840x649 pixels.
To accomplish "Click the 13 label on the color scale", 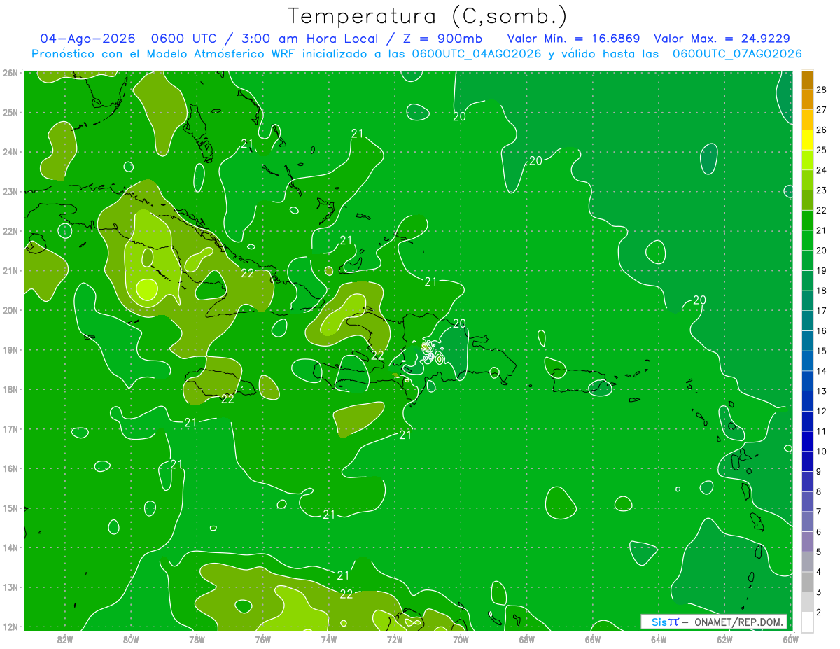I will click(x=822, y=391).
